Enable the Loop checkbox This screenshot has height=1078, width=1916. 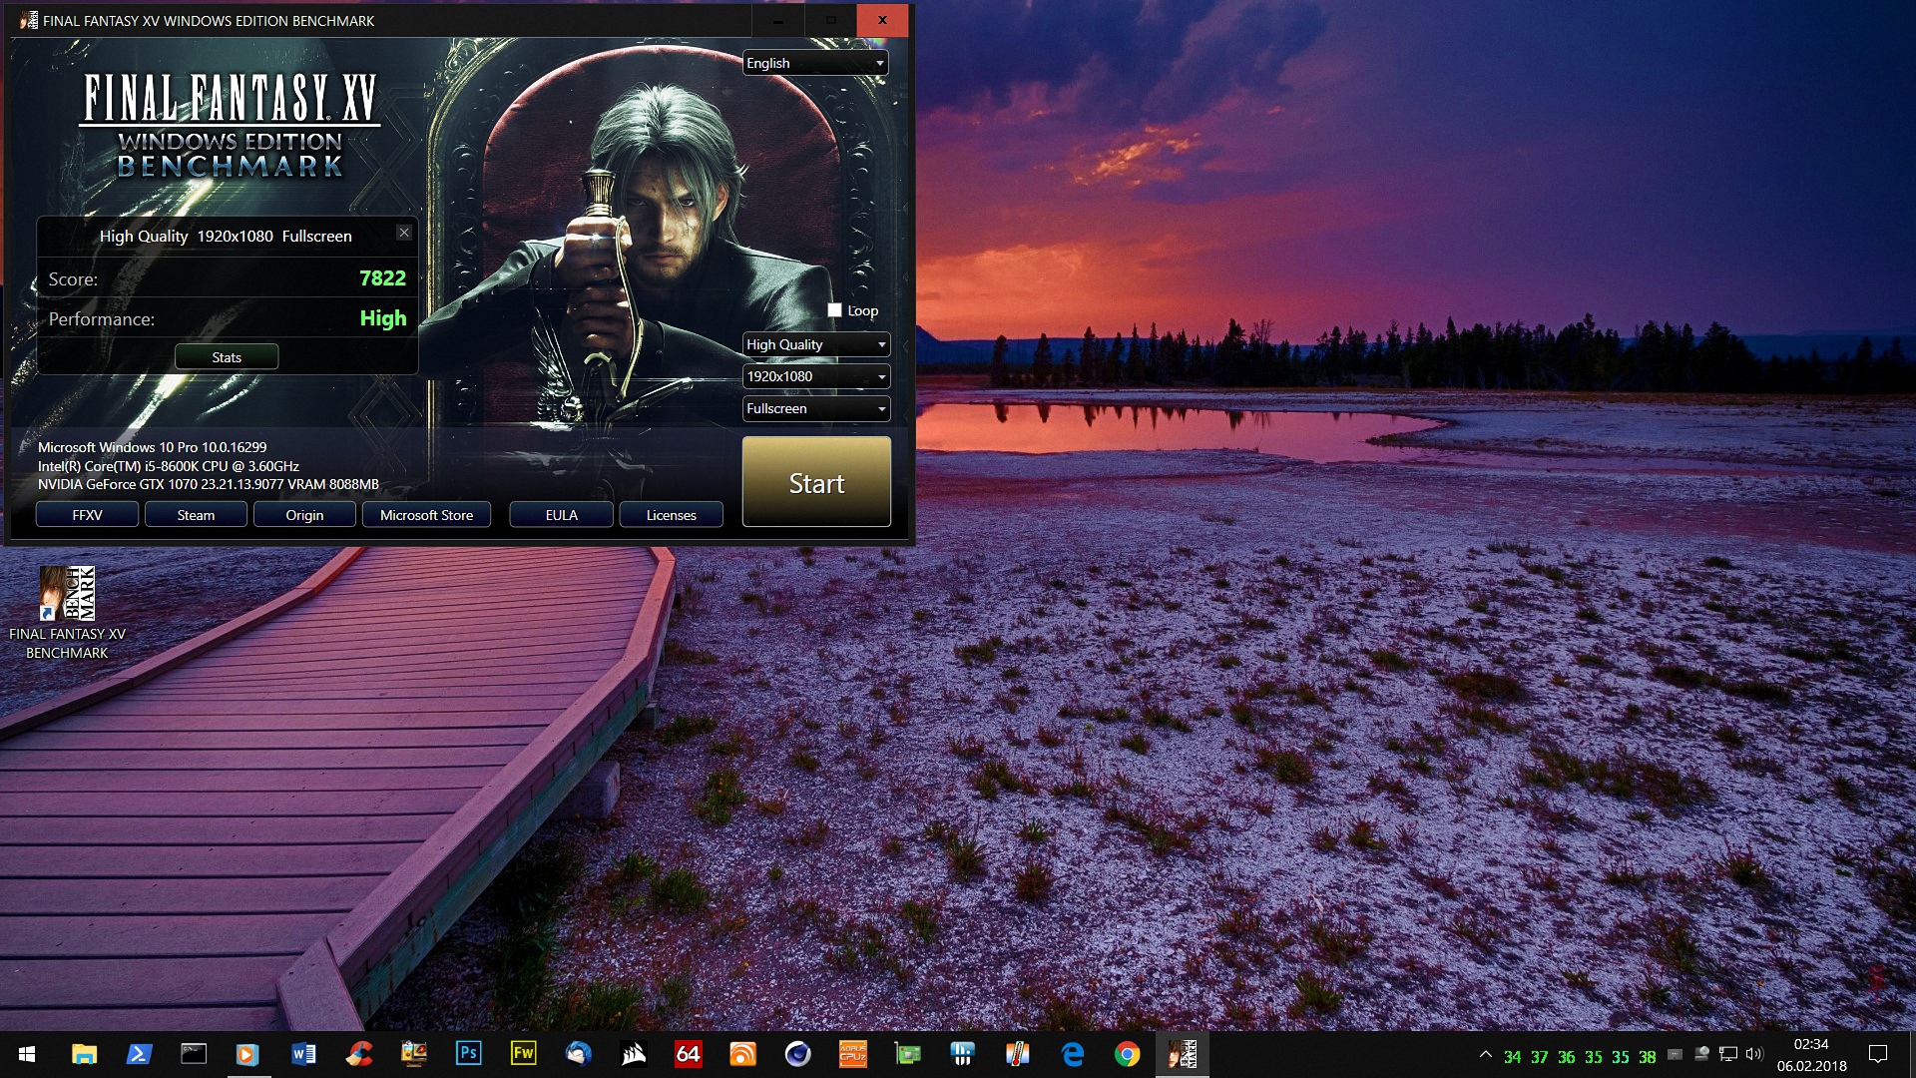click(834, 310)
